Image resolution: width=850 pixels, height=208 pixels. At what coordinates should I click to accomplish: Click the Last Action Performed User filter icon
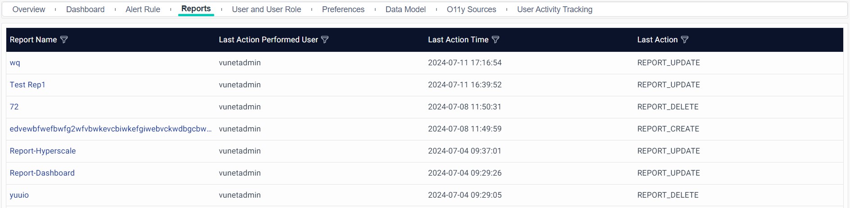[325, 40]
